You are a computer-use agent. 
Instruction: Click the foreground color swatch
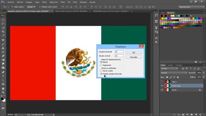pos(2,99)
